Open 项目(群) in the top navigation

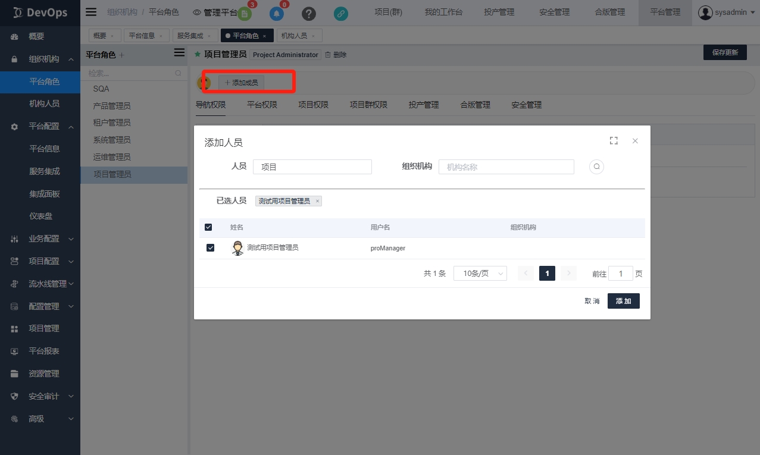tap(388, 12)
